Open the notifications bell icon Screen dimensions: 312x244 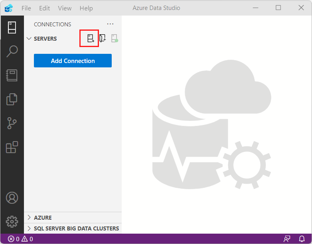pyautogui.click(x=302, y=239)
